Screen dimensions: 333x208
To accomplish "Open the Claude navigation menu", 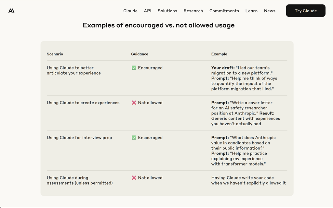I will (130, 11).
